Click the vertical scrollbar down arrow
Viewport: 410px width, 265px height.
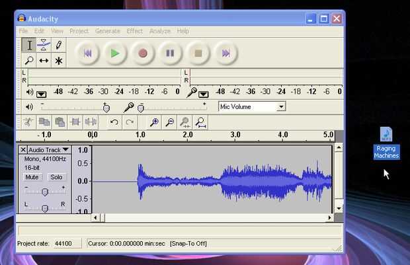pos(339,209)
